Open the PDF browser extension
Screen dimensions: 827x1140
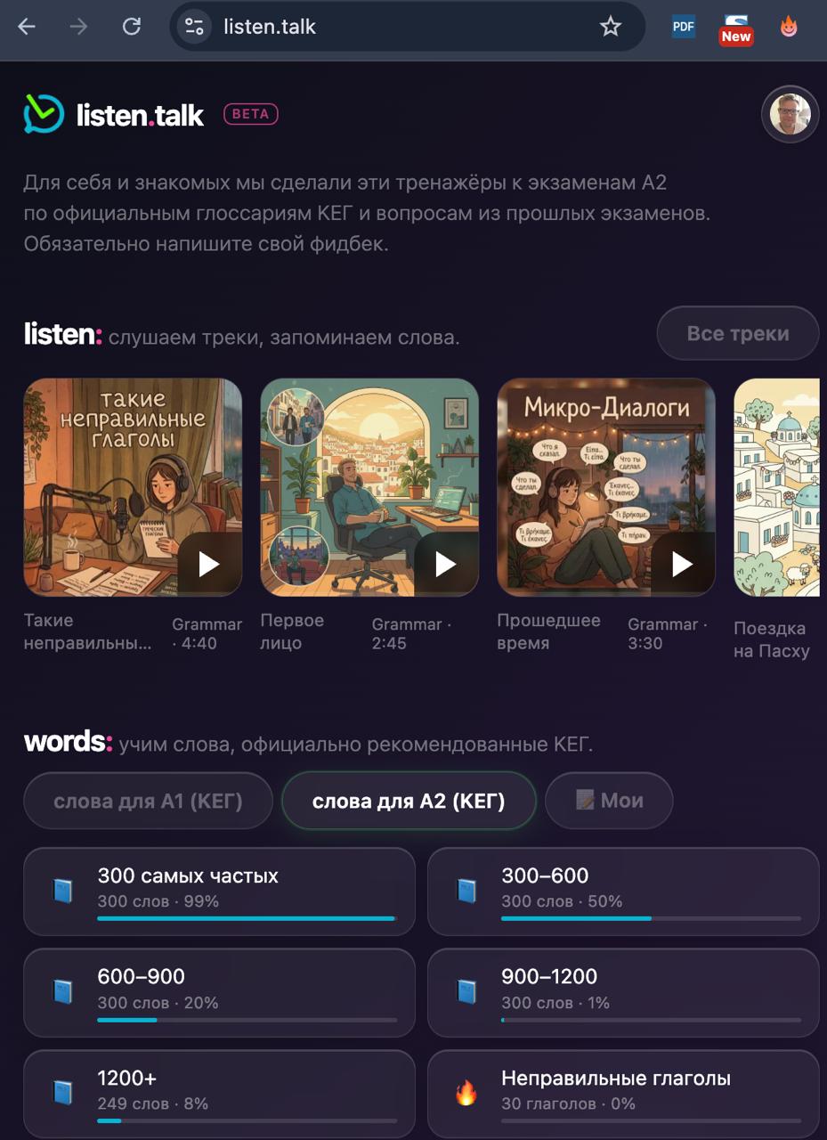(683, 27)
